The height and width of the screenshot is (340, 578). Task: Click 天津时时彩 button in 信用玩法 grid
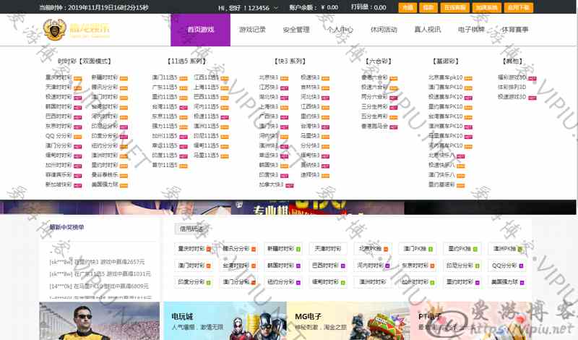328,249
